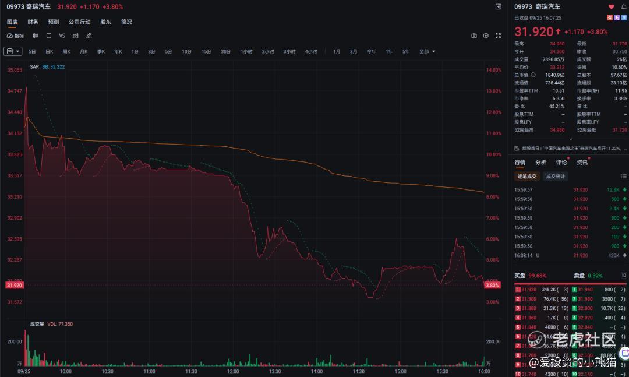Switch chart to 日K period
Viewport: 629px width, 377px height.
point(50,51)
